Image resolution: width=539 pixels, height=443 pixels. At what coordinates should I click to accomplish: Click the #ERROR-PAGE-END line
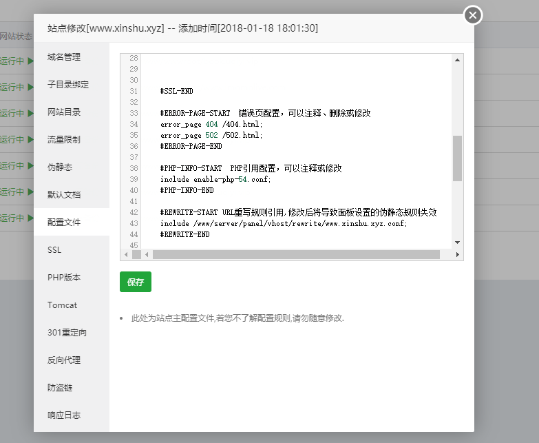191,146
